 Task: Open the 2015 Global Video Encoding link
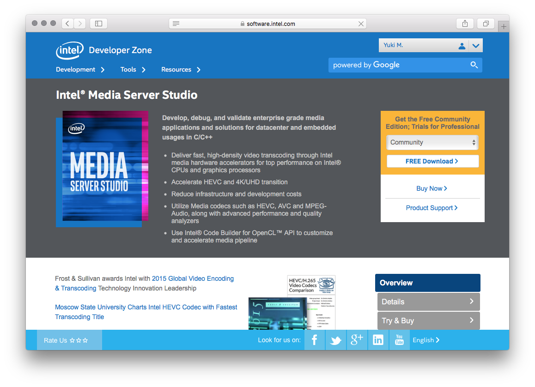pos(193,278)
